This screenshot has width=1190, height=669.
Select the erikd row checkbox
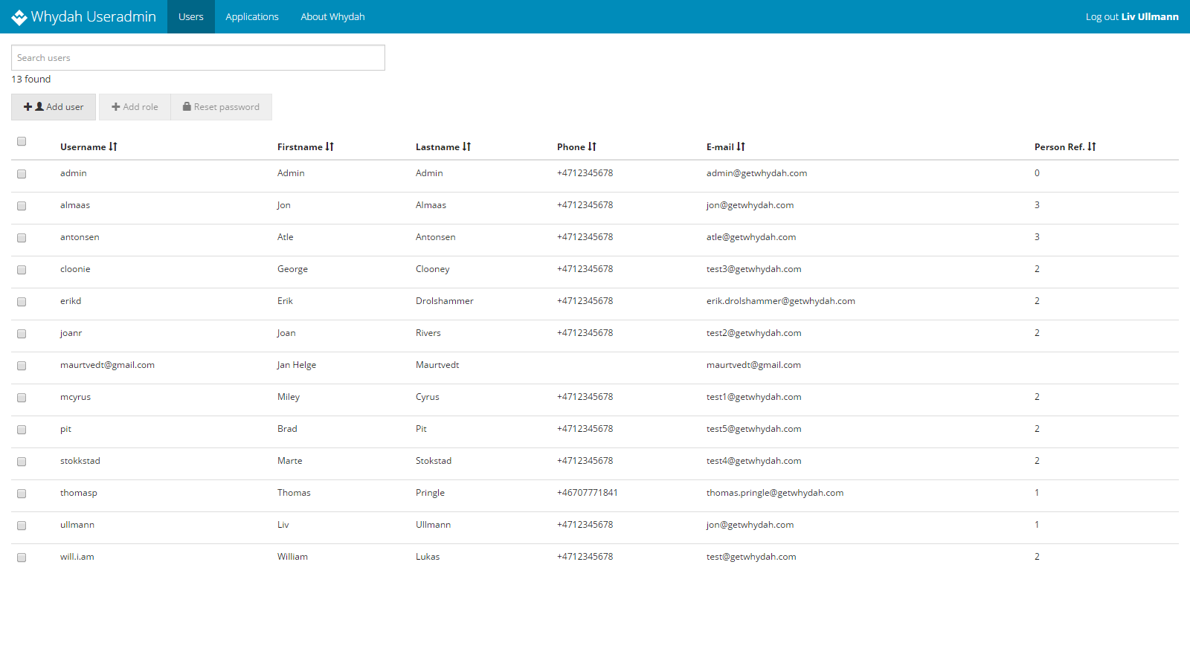point(22,302)
